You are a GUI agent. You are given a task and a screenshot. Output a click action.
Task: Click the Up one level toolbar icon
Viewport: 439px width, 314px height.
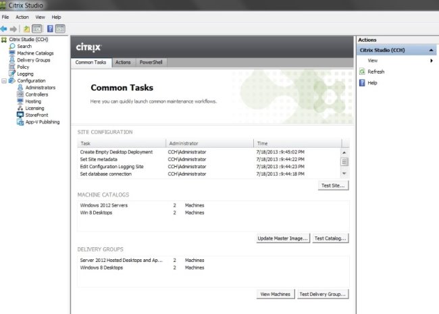tap(26, 29)
